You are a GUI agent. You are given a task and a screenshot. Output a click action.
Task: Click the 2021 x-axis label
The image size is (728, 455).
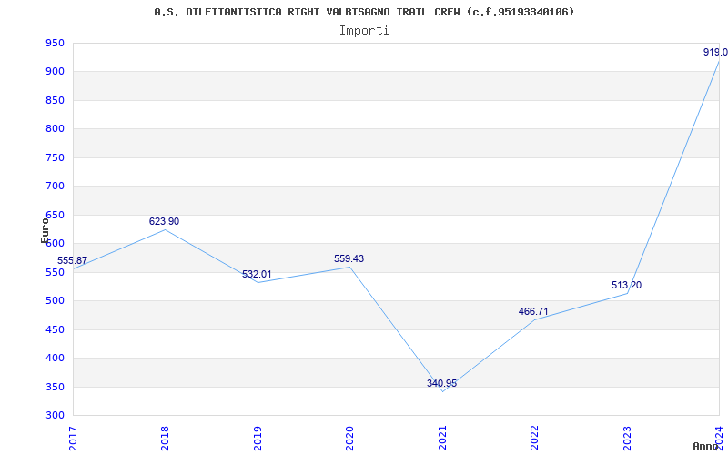click(x=442, y=439)
